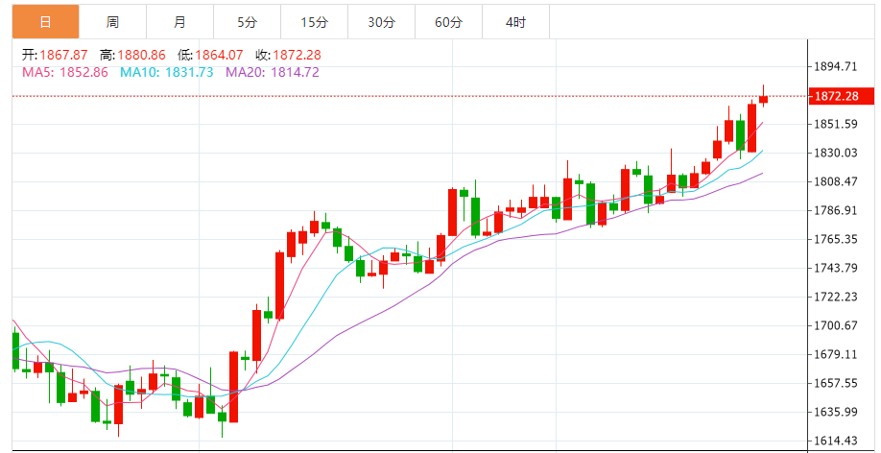
Task: Select the 日 daily timeframe tab
Action: coord(45,22)
